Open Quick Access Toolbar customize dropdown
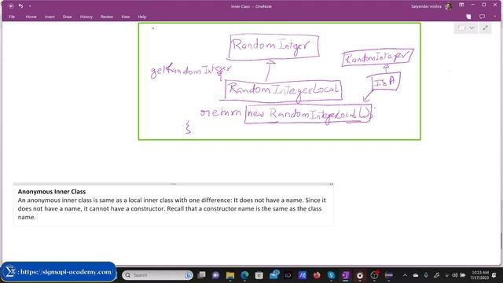 (x=30, y=6)
